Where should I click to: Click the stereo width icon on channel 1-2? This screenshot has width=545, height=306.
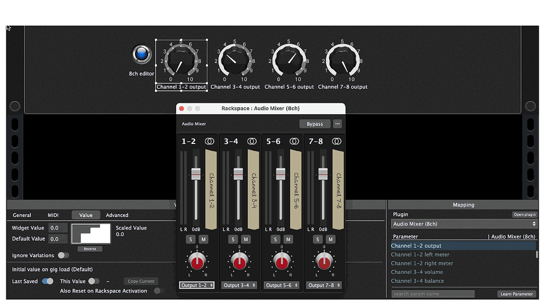pyautogui.click(x=208, y=141)
